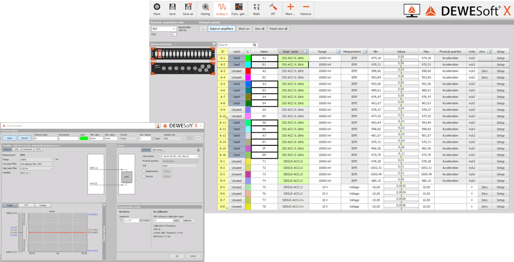
Task: Toggle Unused button for channel B-1
Action: pyautogui.click(x=236, y=161)
